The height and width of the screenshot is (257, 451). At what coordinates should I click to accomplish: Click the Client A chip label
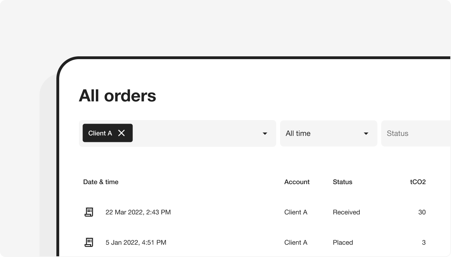[100, 133]
